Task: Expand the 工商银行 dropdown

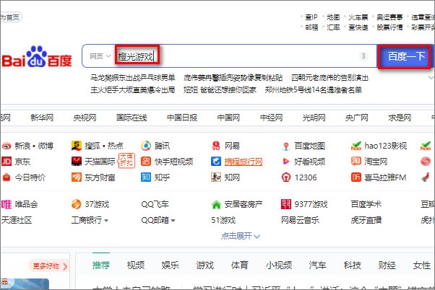Action: point(106,221)
